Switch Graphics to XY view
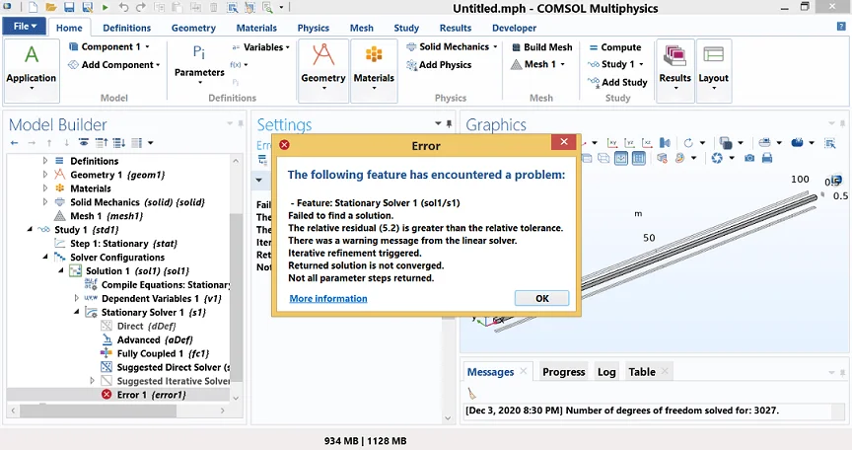Image resolution: width=852 pixels, height=450 pixels. 612,143
